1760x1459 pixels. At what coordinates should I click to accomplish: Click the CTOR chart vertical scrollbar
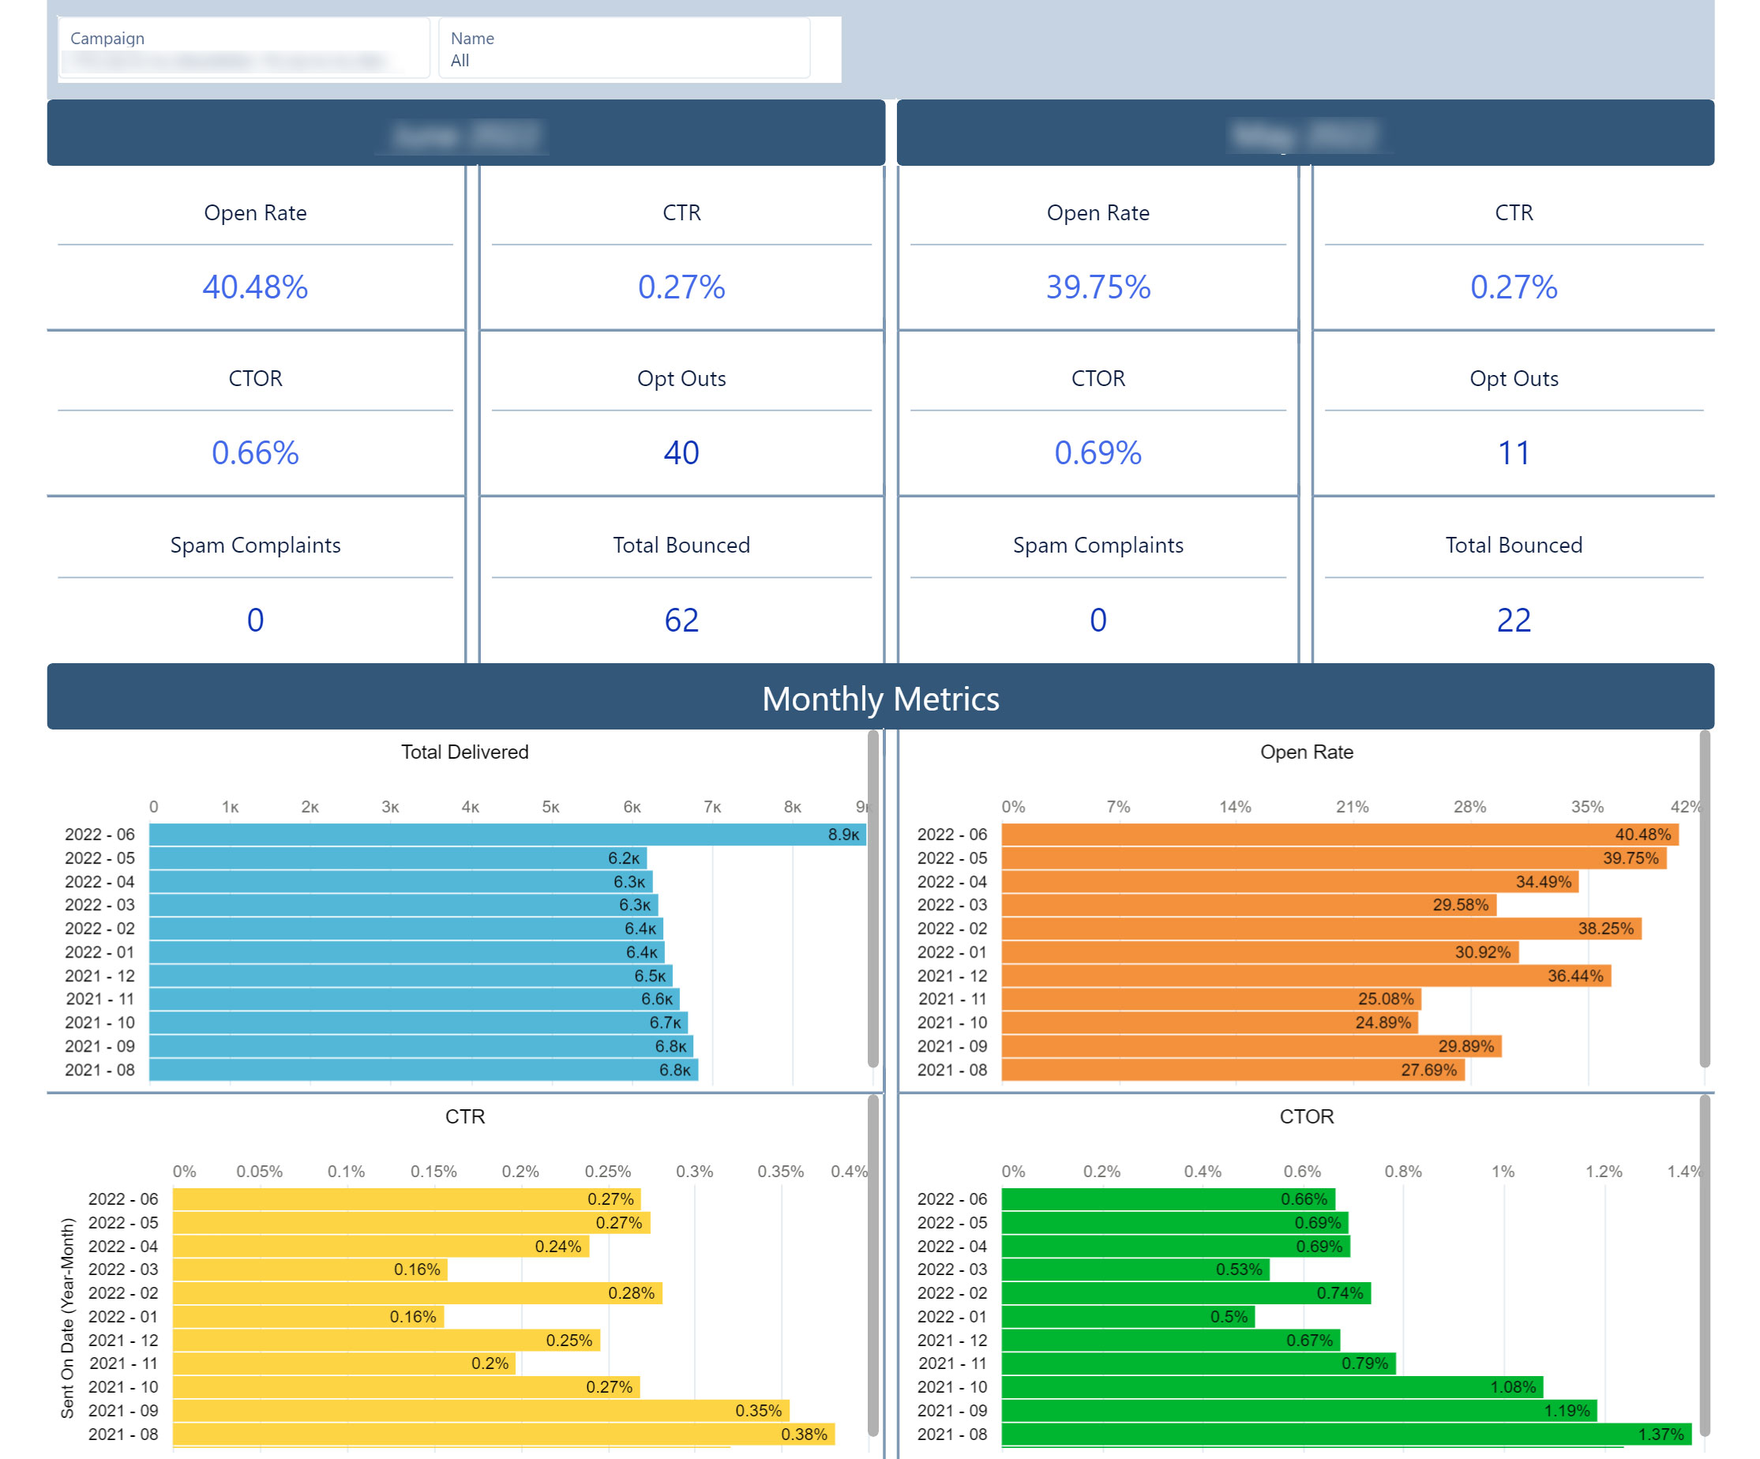(1704, 1266)
